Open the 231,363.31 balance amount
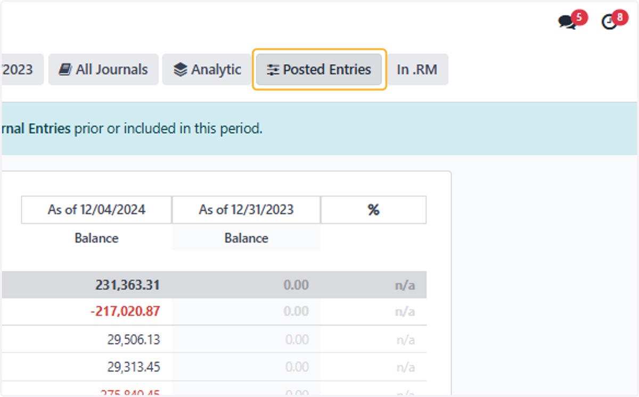 [127, 285]
